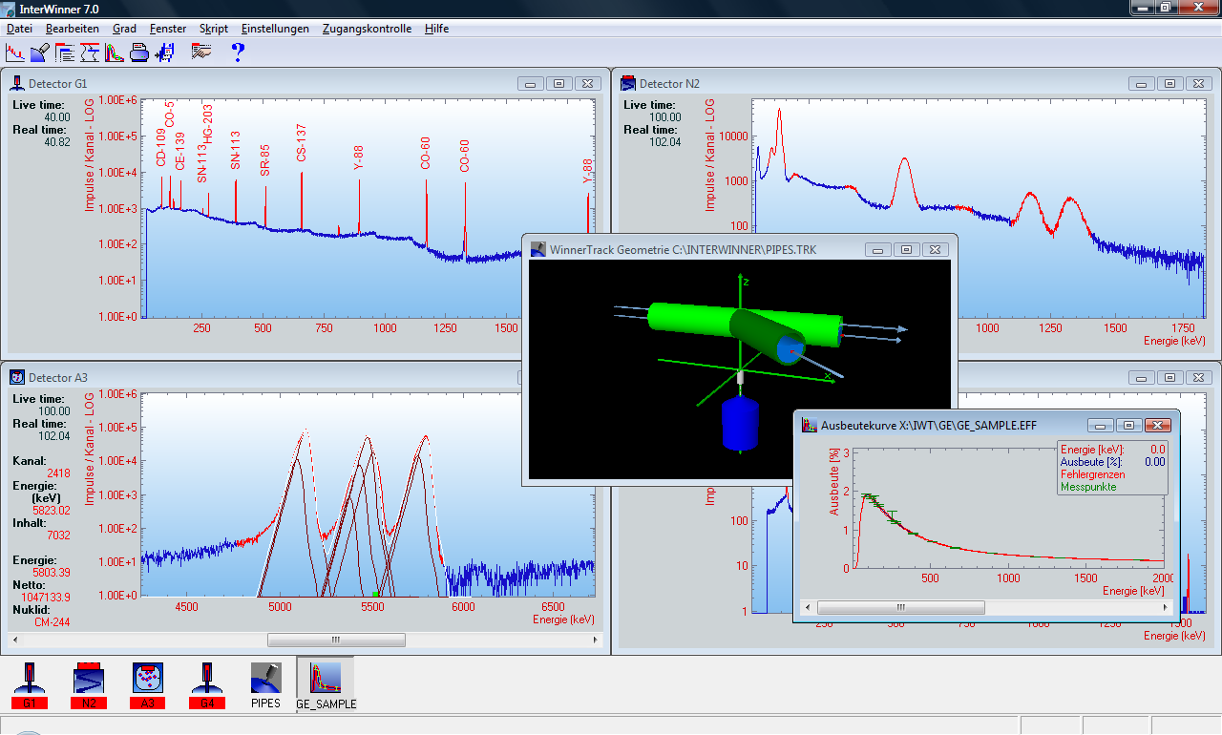Open the Zugangskontrolle menu
The width and height of the screenshot is (1222, 735).
pos(367,29)
